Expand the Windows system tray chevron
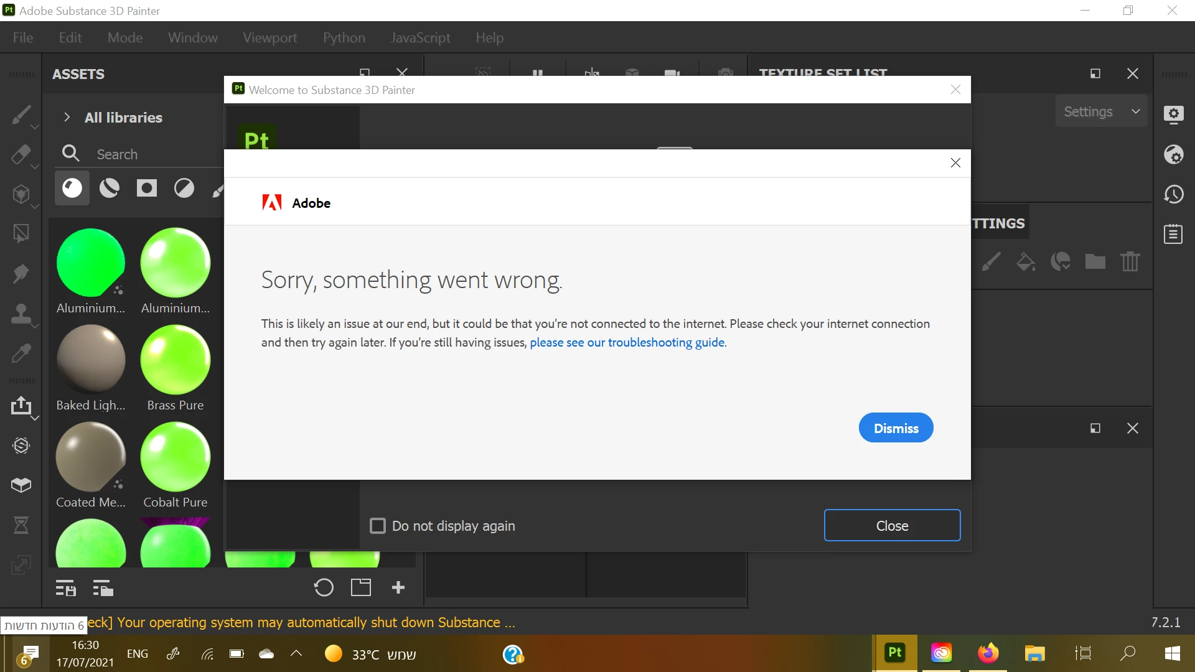Viewport: 1195px width, 672px height. (296, 653)
